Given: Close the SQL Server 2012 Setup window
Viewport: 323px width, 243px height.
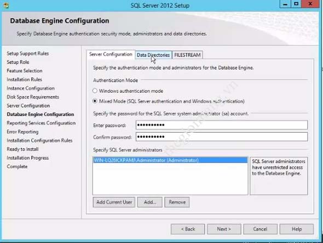Looking at the screenshot, I should [x=310, y=4].
